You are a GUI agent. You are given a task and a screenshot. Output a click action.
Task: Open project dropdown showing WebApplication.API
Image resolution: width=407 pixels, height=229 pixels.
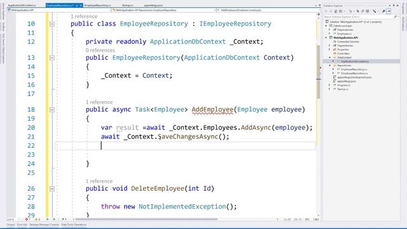[x=59, y=10]
